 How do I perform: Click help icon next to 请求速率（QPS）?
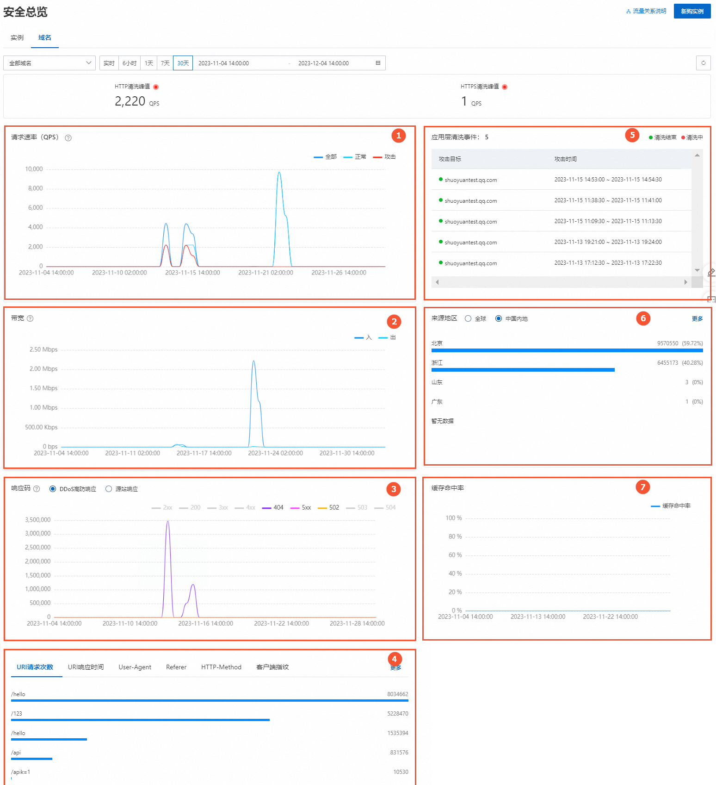[68, 138]
